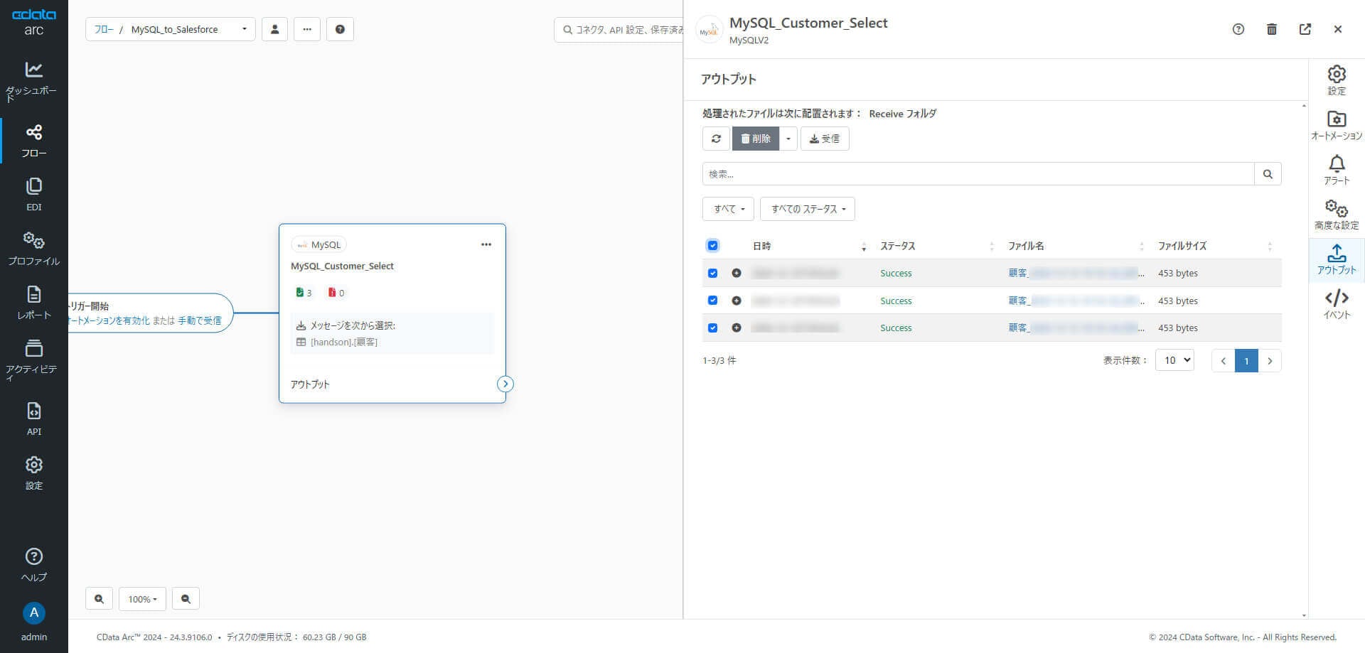Click the アウトプット arrow on the connector card
Image resolution: width=1365 pixels, height=653 pixels.
click(505, 384)
